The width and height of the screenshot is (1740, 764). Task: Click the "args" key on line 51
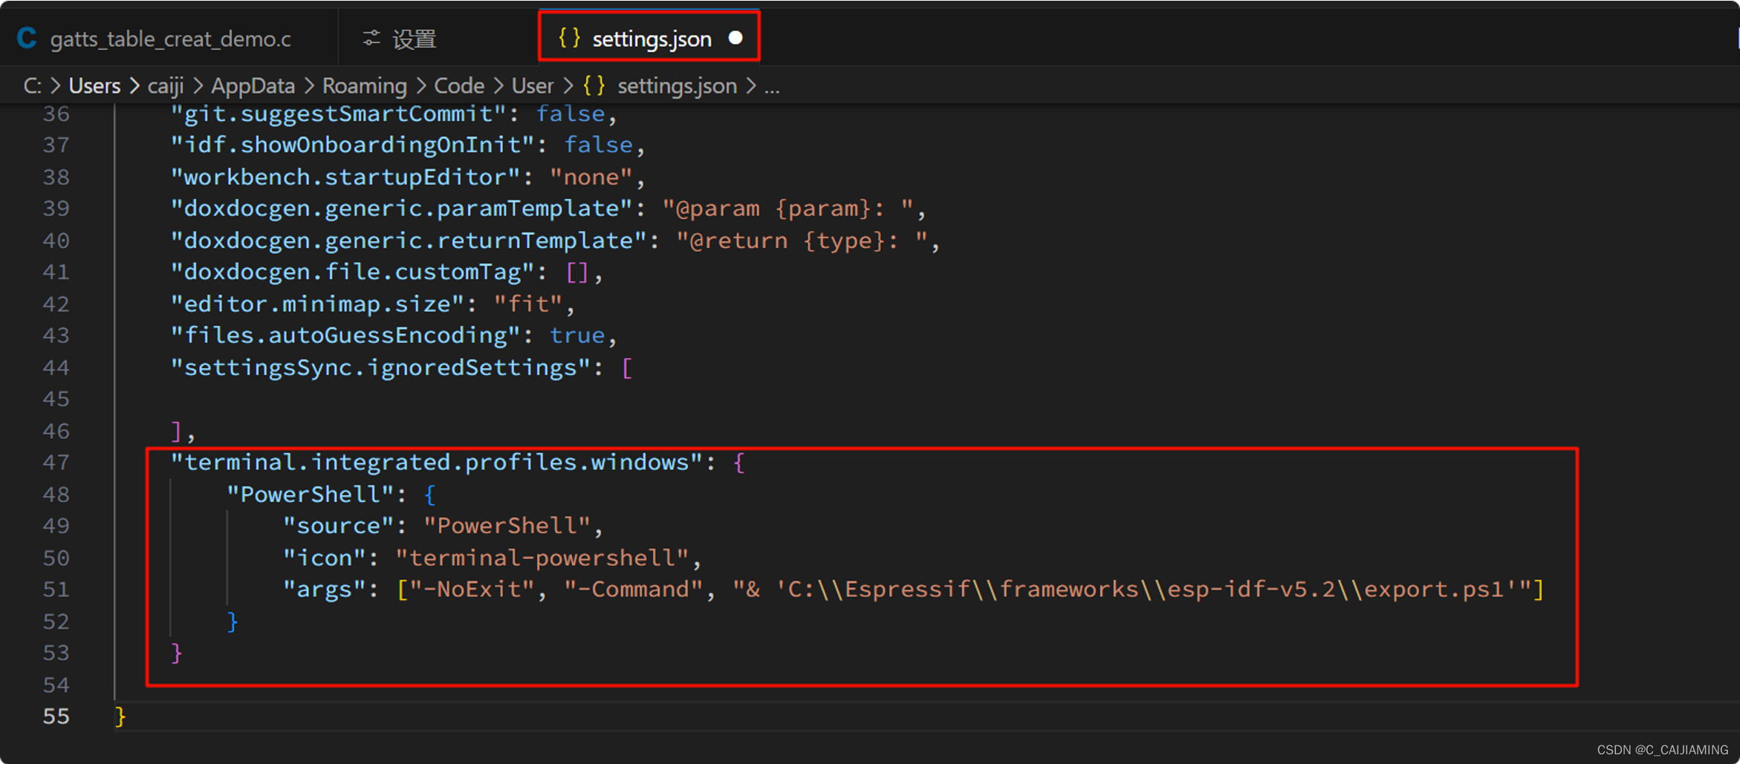coord(324,590)
